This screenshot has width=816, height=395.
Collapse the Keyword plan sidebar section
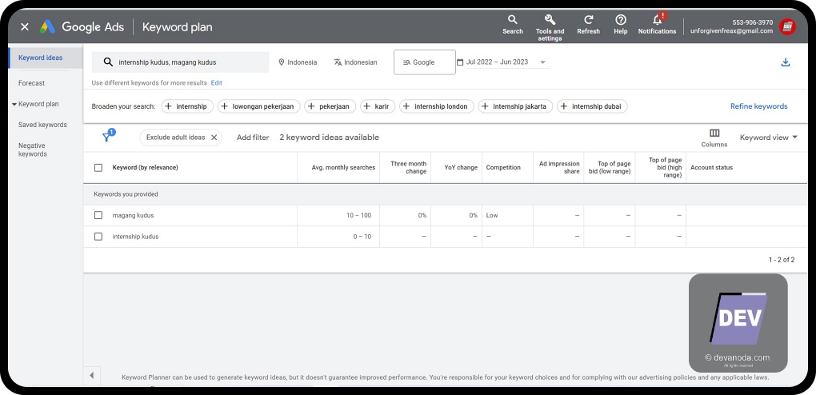tap(14, 104)
